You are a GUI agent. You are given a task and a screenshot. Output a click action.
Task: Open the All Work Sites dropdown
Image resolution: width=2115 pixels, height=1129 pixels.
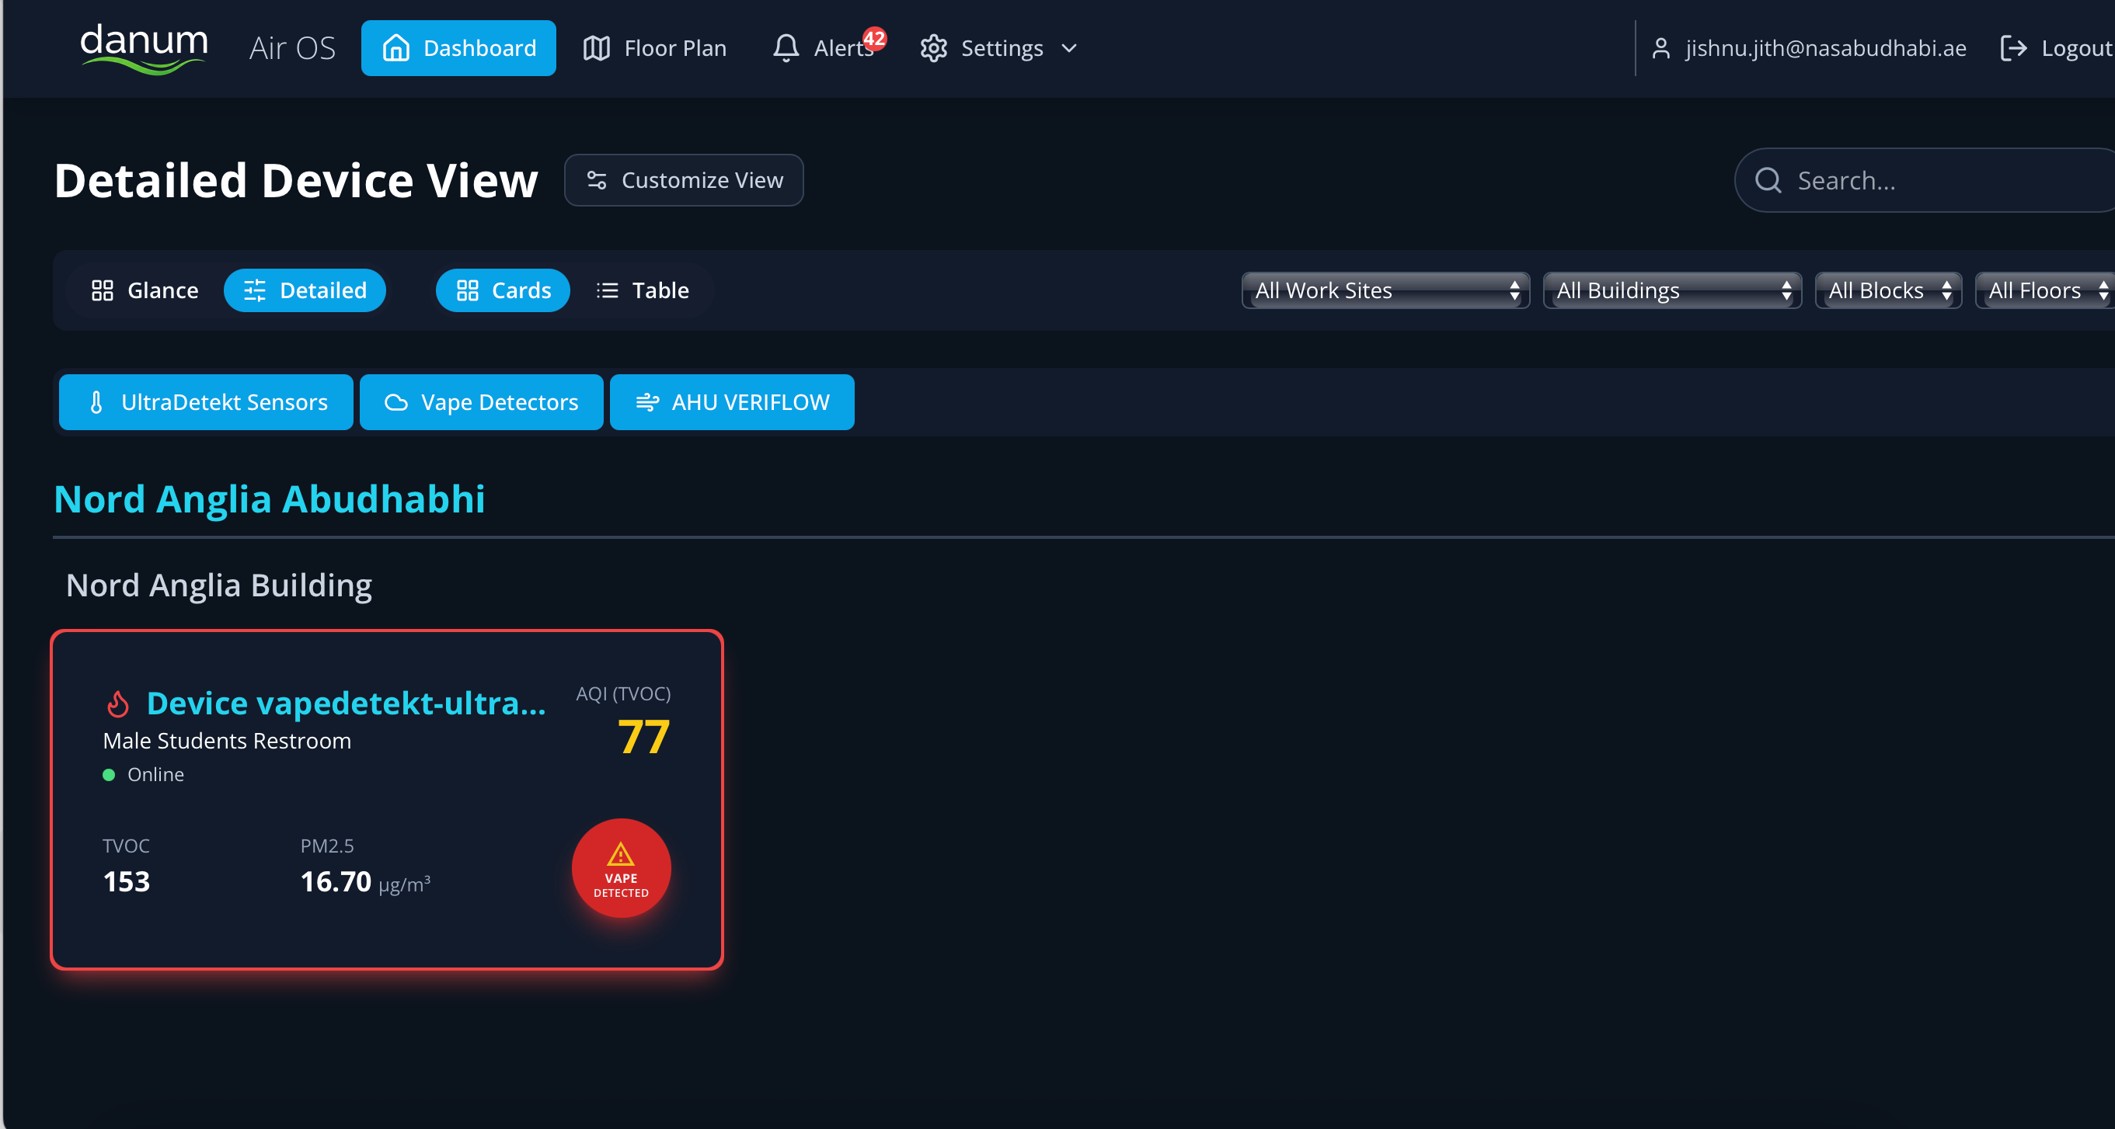(1385, 290)
